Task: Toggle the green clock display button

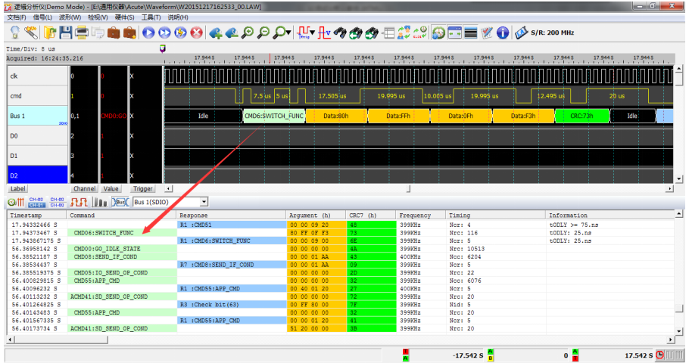Action: click(438, 33)
